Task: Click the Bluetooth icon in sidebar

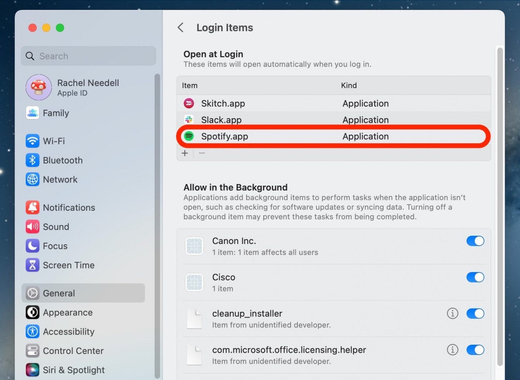Action: [x=32, y=160]
